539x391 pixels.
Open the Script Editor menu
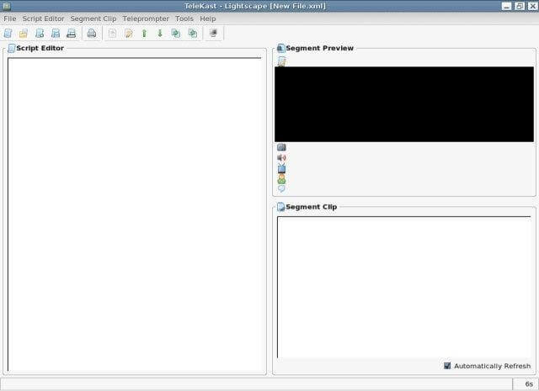(x=43, y=18)
